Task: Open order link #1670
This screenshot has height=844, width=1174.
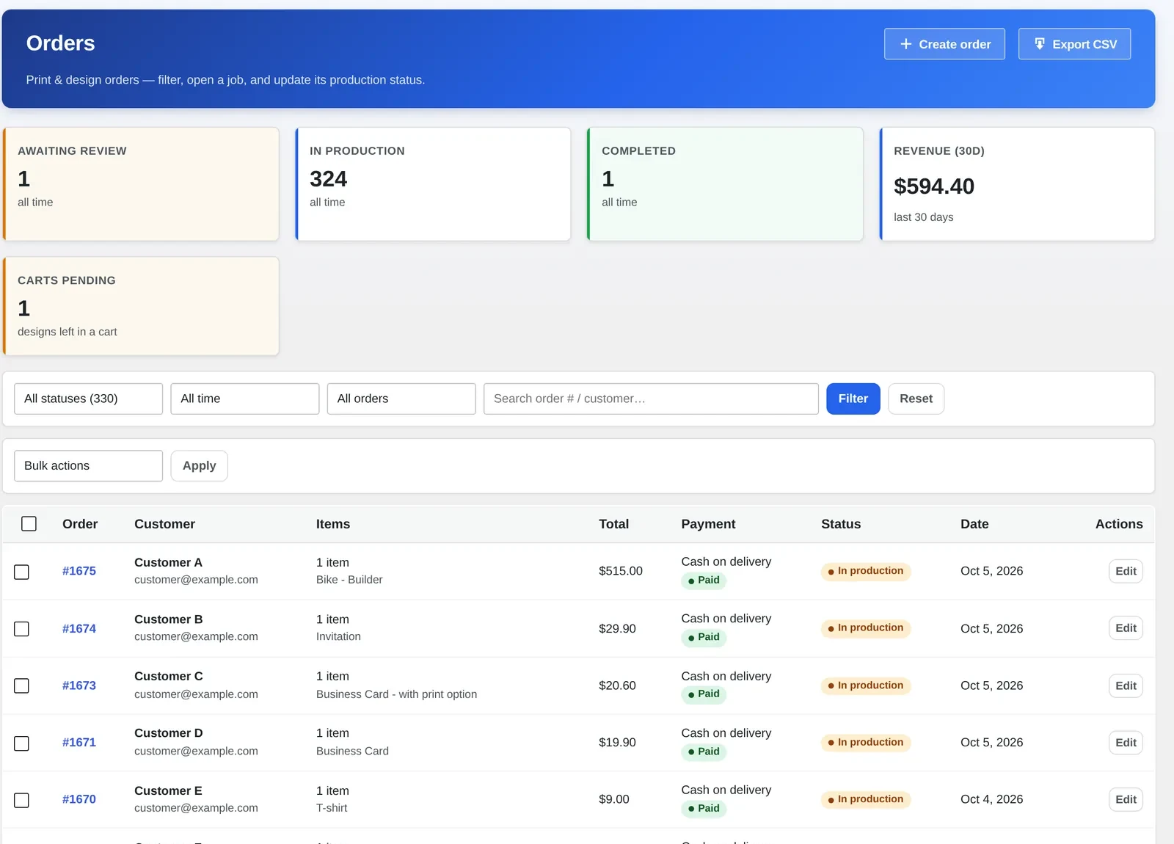Action: (79, 799)
